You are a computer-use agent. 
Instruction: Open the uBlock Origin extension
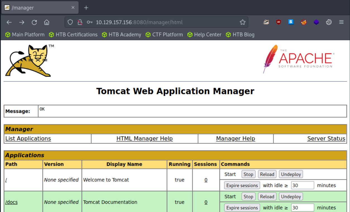279,22
